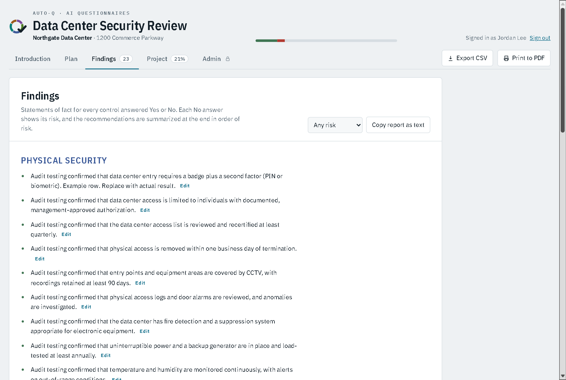This screenshot has height=380, width=566.
Task: Edit the access removed after termination finding
Action: 40,259
